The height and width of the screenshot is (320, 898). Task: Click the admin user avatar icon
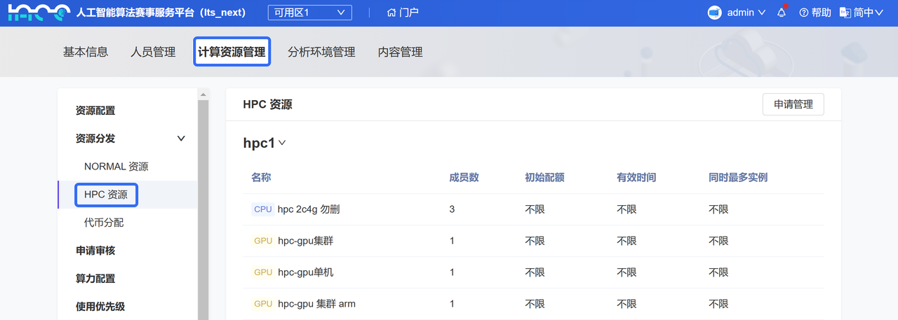(714, 13)
